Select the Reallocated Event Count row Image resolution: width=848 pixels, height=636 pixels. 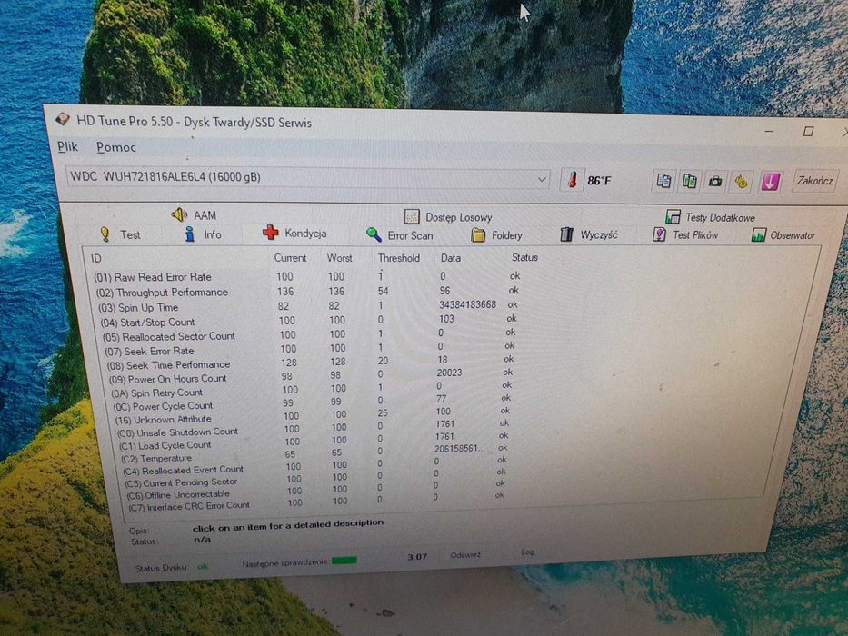pyautogui.click(x=314, y=467)
